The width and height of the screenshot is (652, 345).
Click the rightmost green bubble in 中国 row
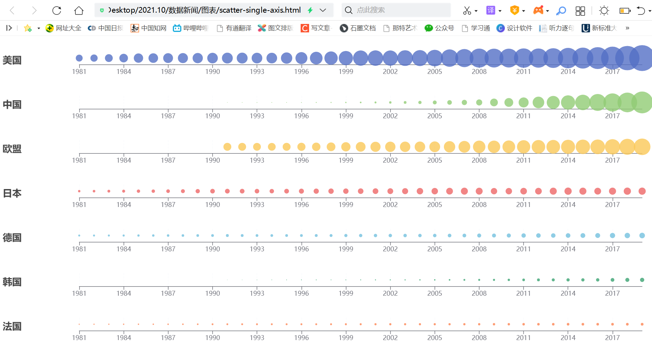coord(642,102)
